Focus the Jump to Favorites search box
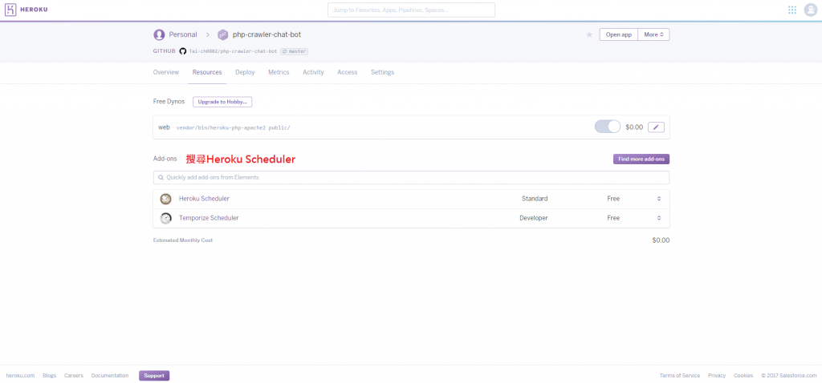The height and width of the screenshot is (383, 822). tap(412, 10)
